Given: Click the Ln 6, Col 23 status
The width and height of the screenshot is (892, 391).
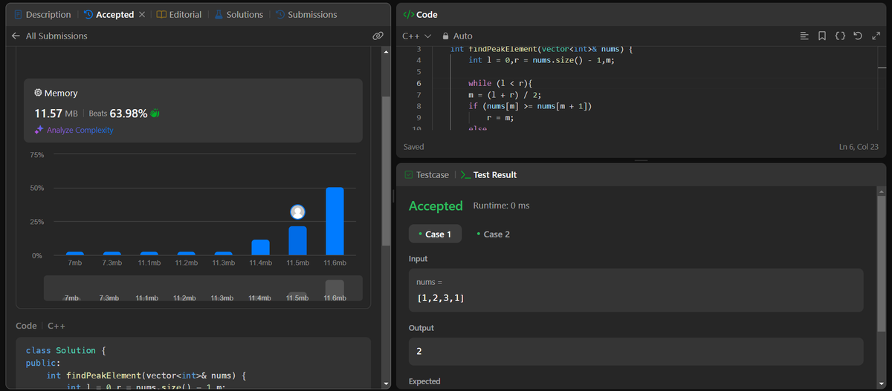Looking at the screenshot, I should [859, 147].
